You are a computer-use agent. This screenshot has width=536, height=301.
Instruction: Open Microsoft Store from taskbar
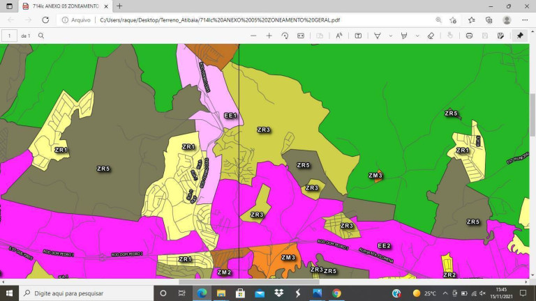coord(240,293)
